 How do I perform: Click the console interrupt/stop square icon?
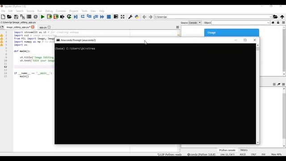[274, 84]
